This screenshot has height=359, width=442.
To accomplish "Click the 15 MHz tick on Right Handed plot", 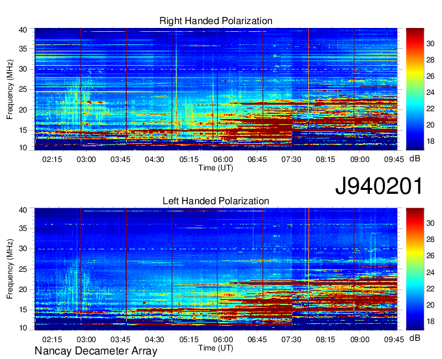I will coord(23,130).
